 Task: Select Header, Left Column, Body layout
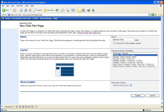(x=135, y=55)
